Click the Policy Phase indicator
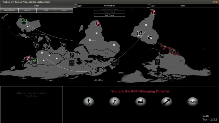 click(109, 12)
